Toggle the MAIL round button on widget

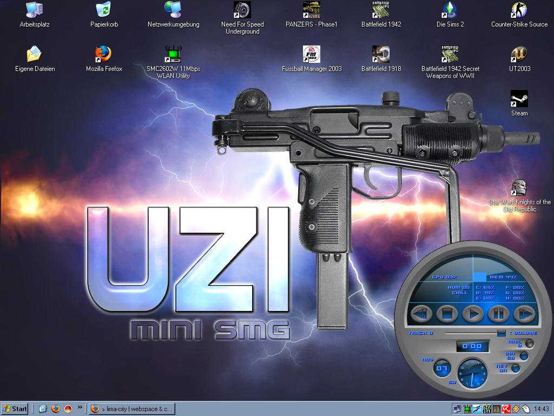(529, 343)
